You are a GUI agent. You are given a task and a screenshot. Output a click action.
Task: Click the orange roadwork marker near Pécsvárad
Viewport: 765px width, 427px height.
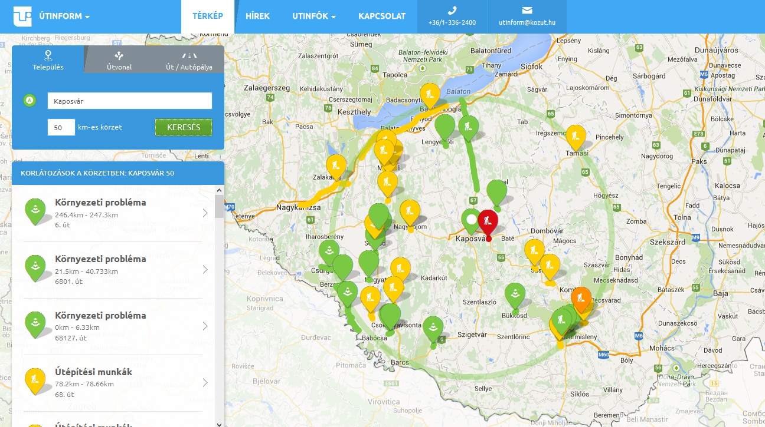581,299
